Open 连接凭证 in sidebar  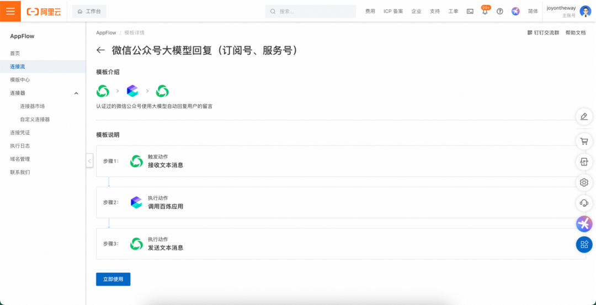click(20, 132)
